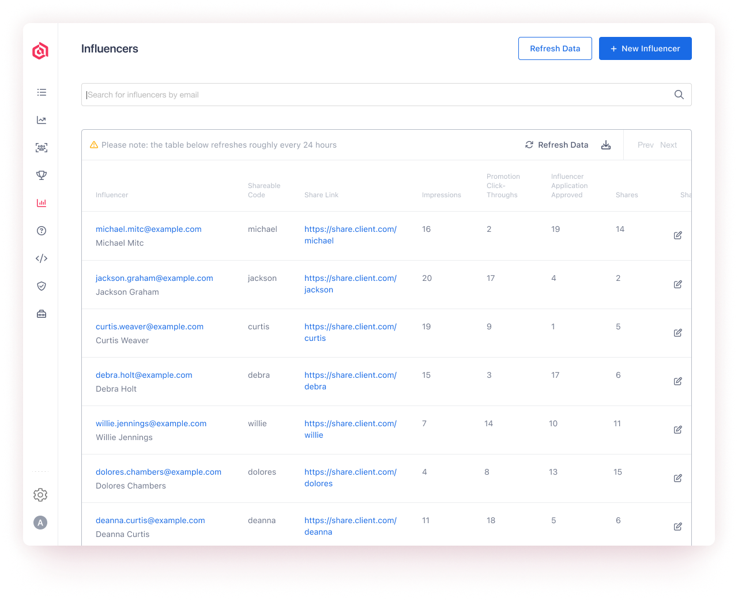Click the magnifier search icon
The width and height of the screenshot is (738, 601).
click(x=679, y=95)
